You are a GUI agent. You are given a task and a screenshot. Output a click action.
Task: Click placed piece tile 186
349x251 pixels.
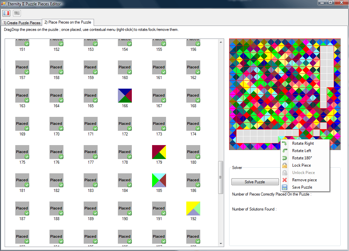coord(193,180)
